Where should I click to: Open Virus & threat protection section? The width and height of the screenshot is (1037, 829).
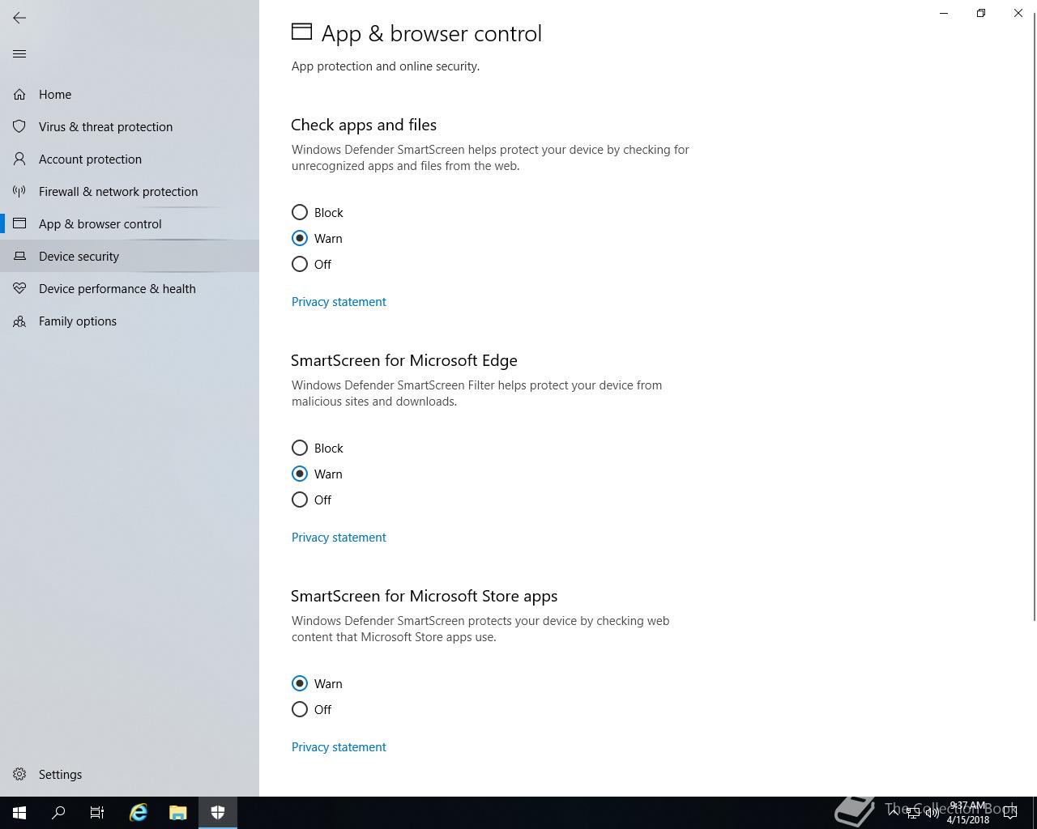(105, 127)
